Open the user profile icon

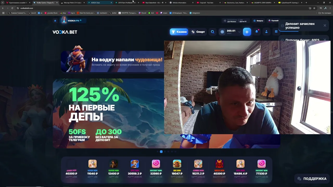point(266,32)
